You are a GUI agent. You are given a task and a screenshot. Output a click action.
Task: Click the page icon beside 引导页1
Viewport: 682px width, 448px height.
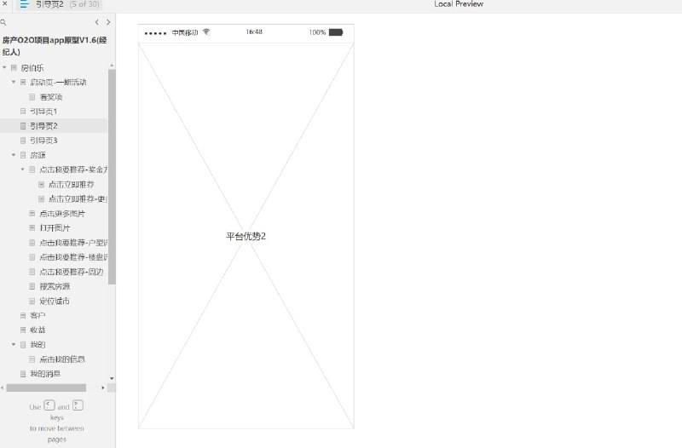coord(23,112)
